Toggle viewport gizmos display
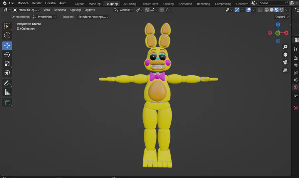Screen dimensions: 299x178 [x=237, y=10]
